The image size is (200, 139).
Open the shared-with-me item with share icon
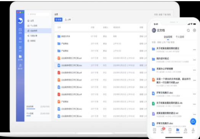(x=38, y=36)
